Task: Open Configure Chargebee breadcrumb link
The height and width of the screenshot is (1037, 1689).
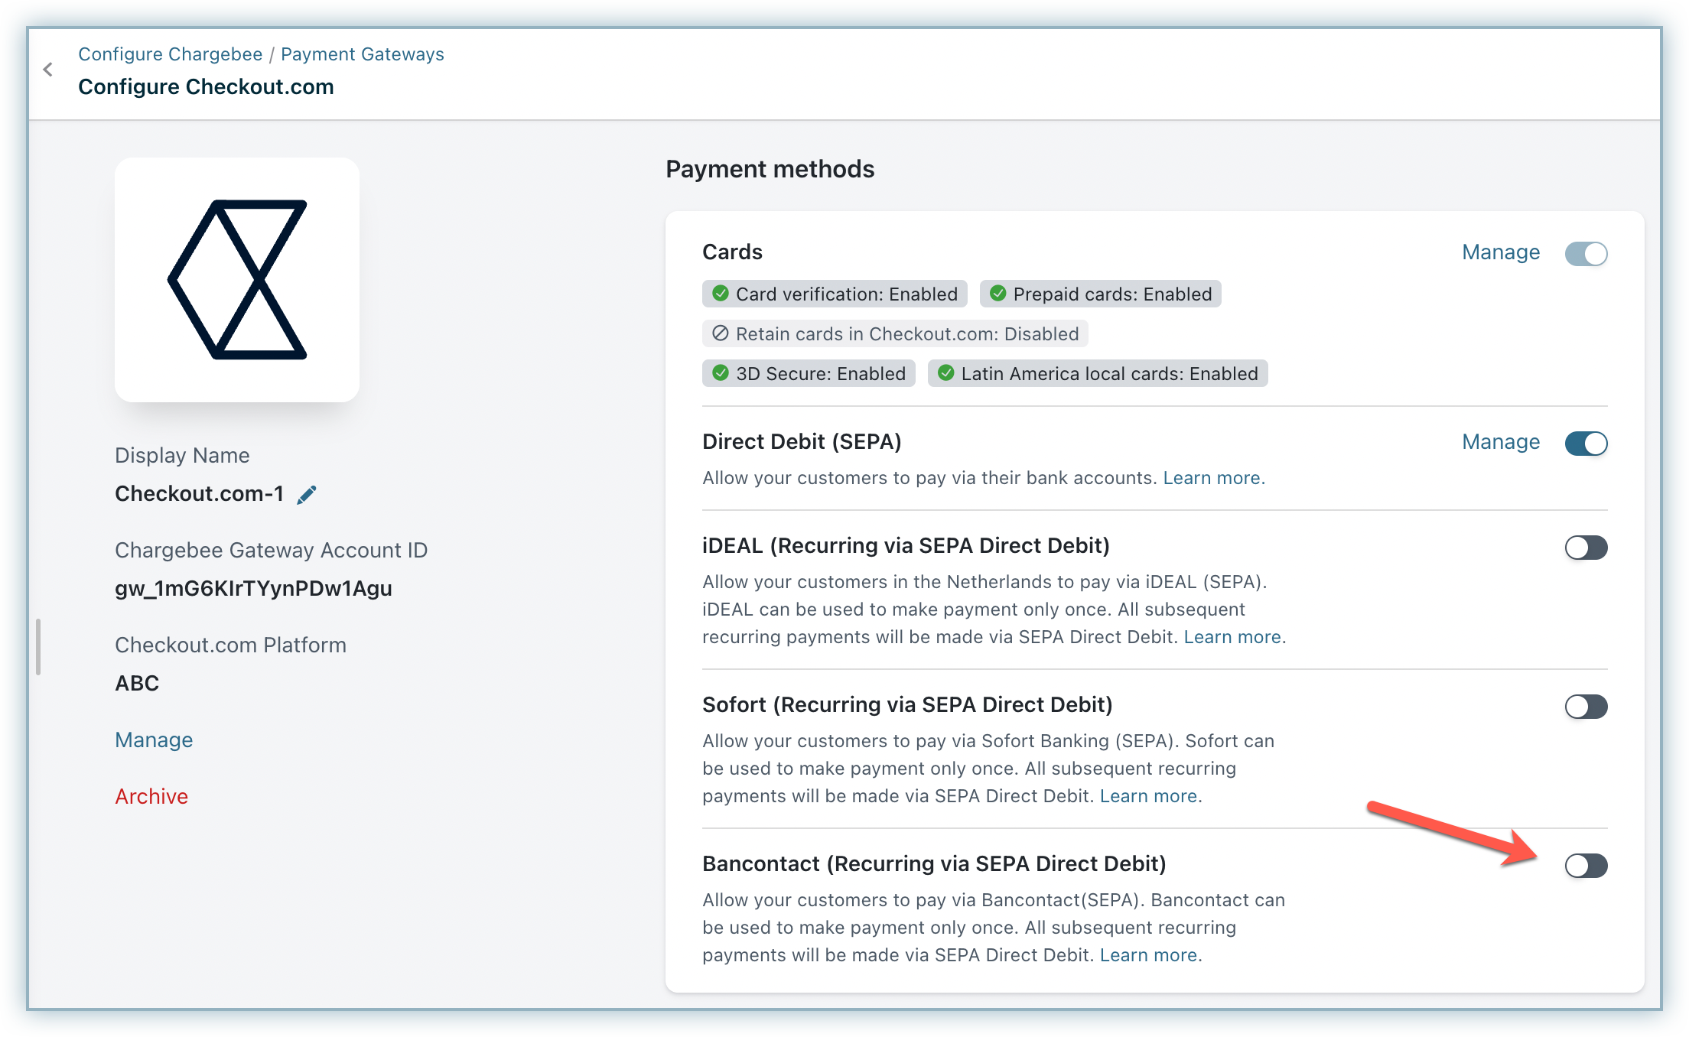Action: click(x=170, y=54)
